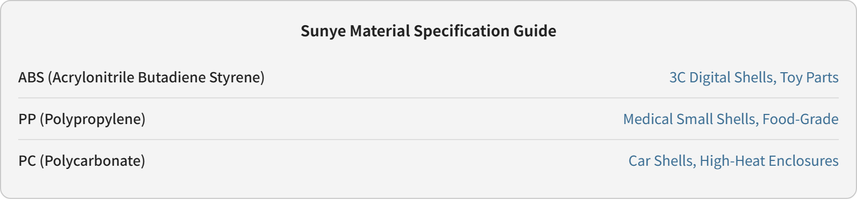The image size is (857, 200).
Task: Click the Food-Grade text
Action: click(801, 119)
